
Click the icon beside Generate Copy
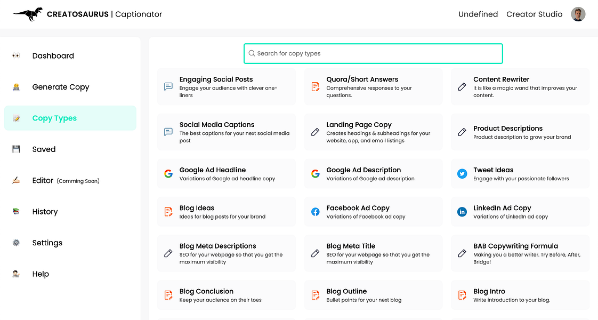click(x=16, y=87)
